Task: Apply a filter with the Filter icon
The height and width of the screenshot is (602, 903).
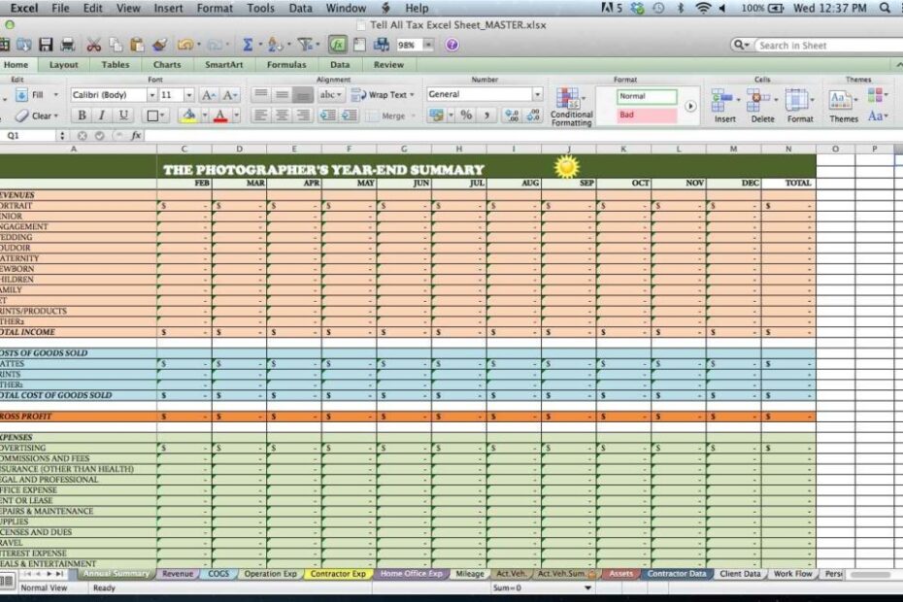Action: point(303,44)
